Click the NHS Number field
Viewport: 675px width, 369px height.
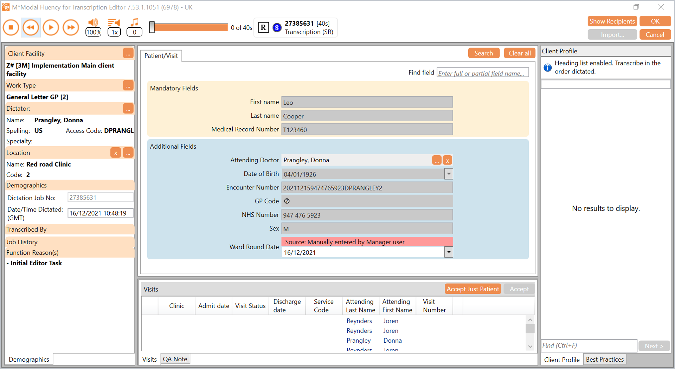(x=367, y=215)
